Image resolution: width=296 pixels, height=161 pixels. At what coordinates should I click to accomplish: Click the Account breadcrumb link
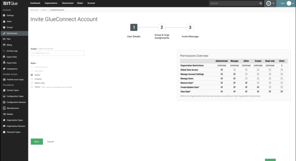[x=34, y=10]
